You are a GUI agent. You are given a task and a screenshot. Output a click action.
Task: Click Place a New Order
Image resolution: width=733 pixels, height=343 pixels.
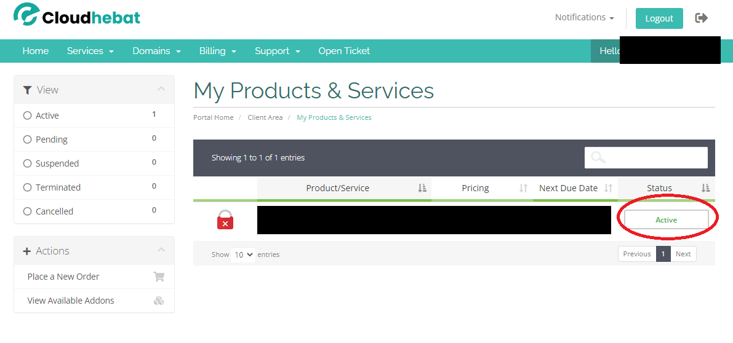(63, 277)
